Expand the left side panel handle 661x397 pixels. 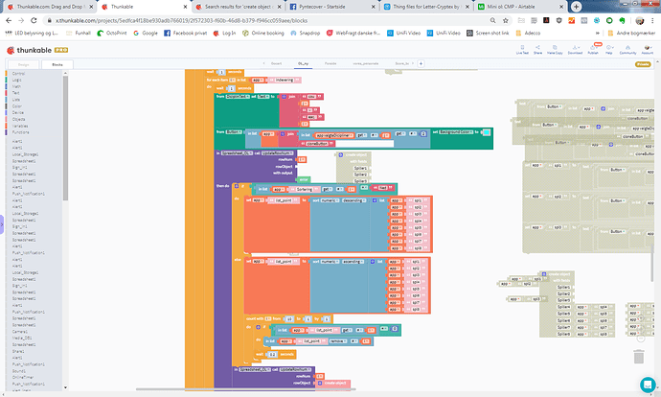click(2, 224)
